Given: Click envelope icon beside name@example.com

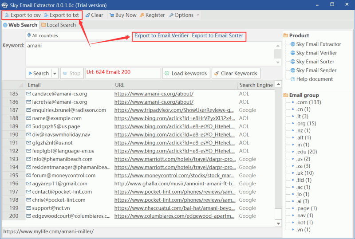Looking at the screenshot, I should [28, 118].
